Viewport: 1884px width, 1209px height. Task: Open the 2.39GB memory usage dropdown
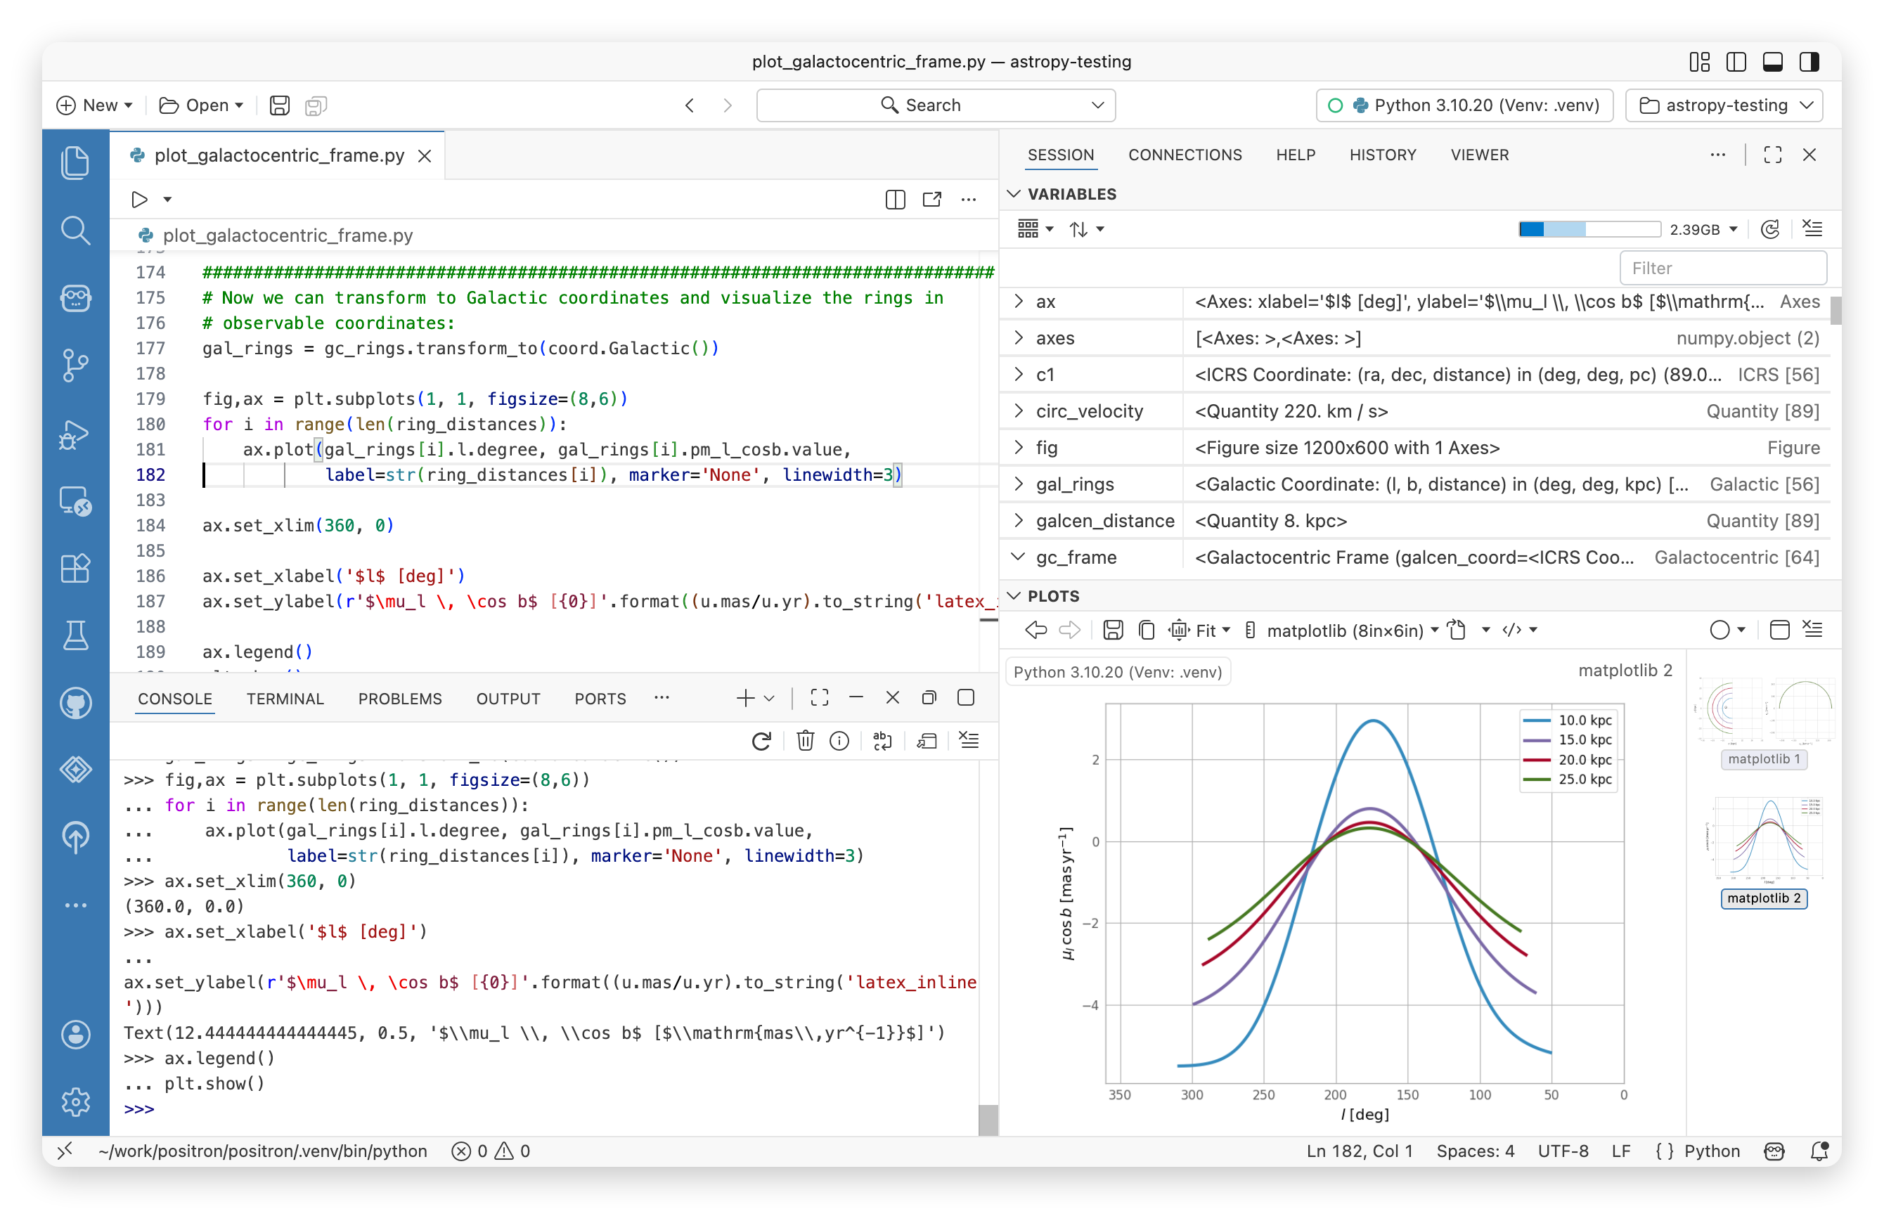(x=1703, y=229)
